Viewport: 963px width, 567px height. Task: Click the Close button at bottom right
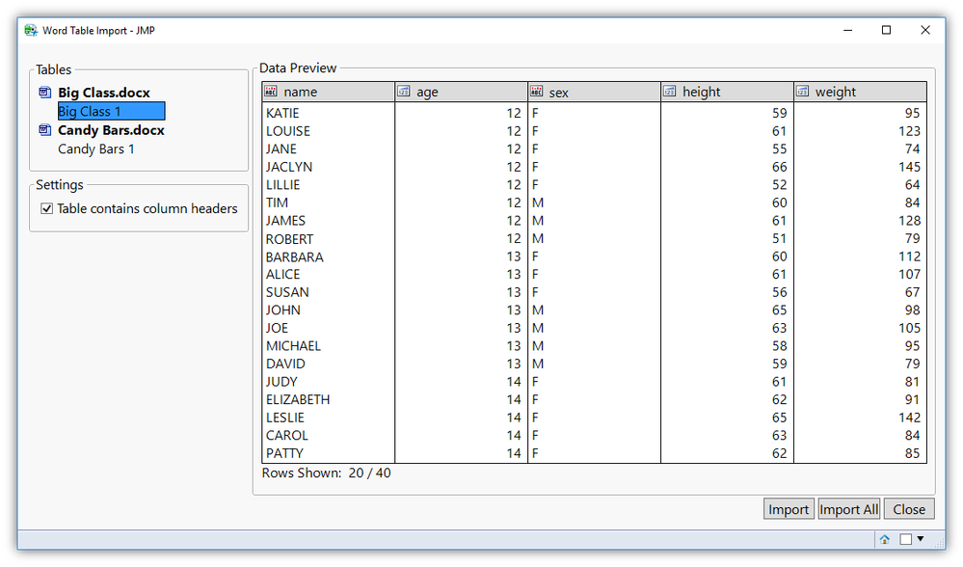click(909, 509)
